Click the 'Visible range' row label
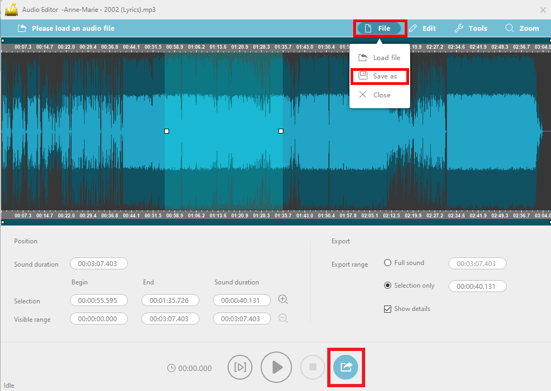The height and width of the screenshot is (391, 551). [x=33, y=320]
